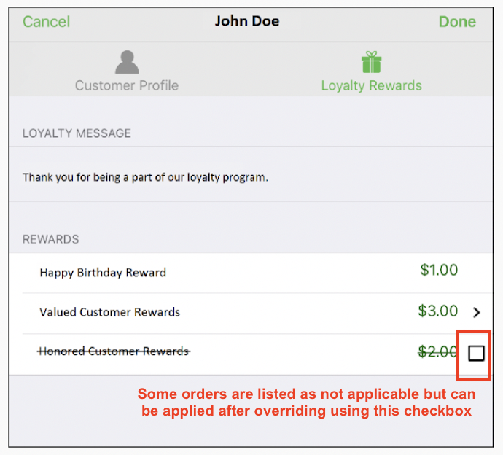Select the green Loyalty Rewards gift icon
This screenshot has width=503, height=455.
372,62
